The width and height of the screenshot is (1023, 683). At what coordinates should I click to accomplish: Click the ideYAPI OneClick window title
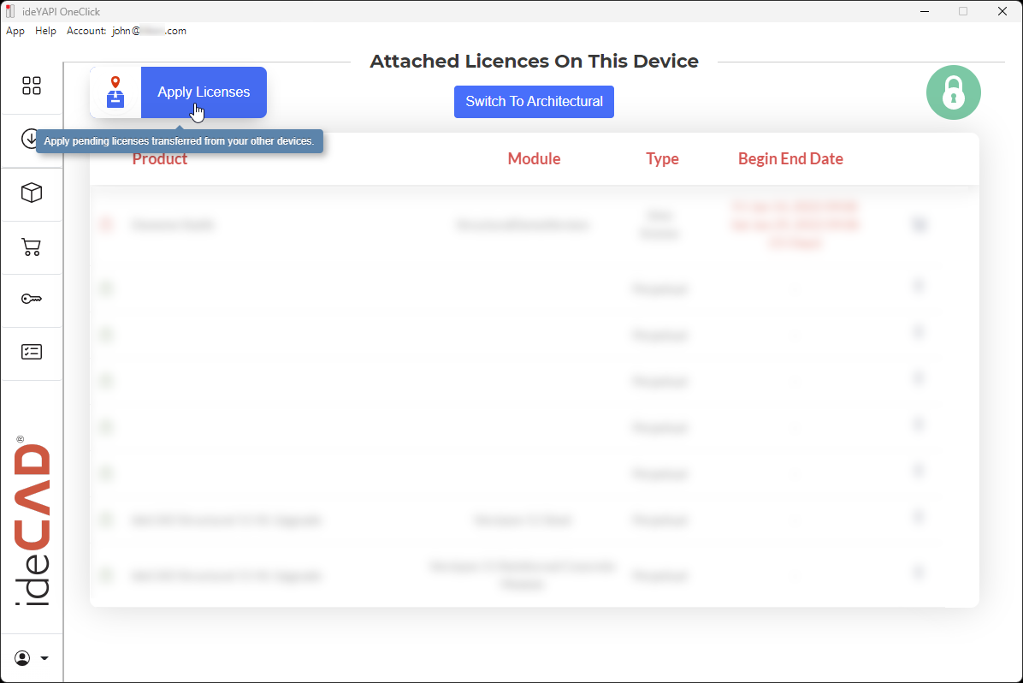coord(61,12)
